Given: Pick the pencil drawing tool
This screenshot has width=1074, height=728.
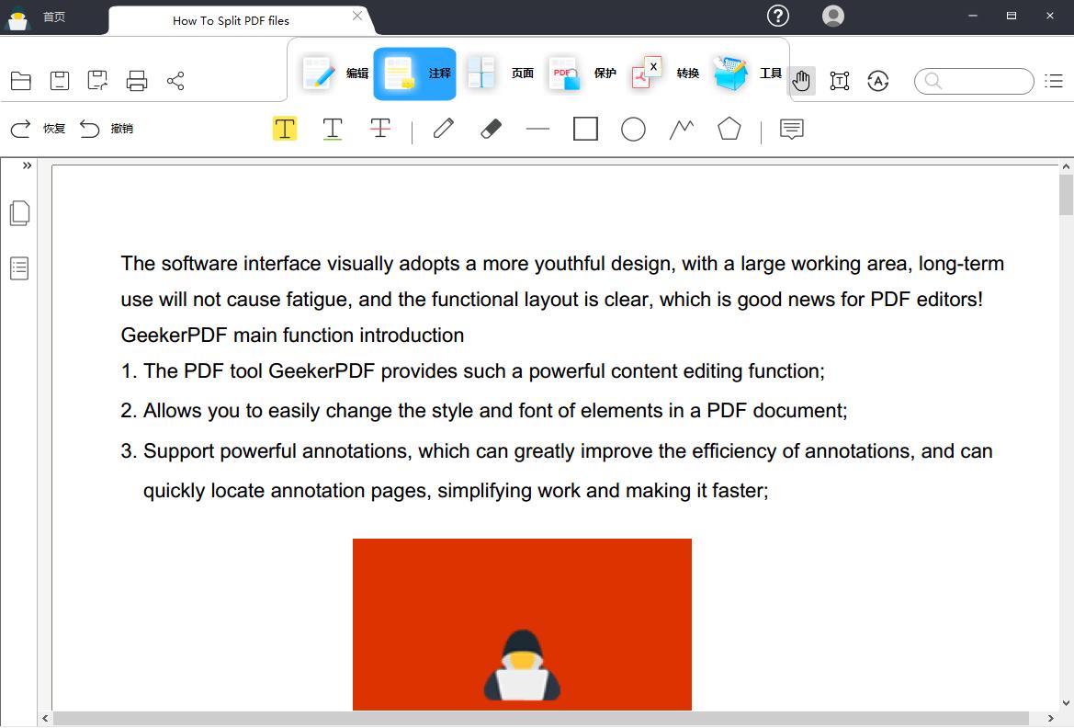Looking at the screenshot, I should click(444, 129).
